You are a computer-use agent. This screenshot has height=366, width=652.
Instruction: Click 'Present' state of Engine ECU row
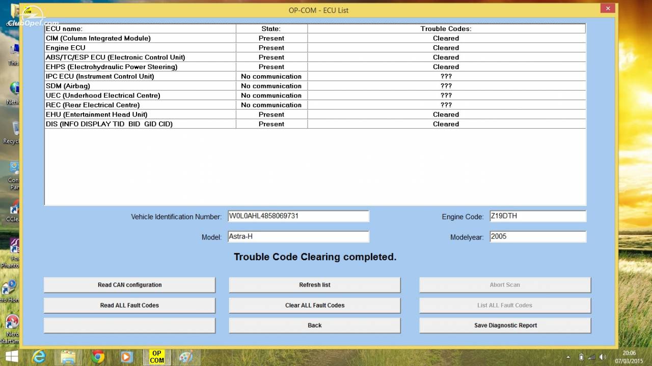[x=271, y=48]
